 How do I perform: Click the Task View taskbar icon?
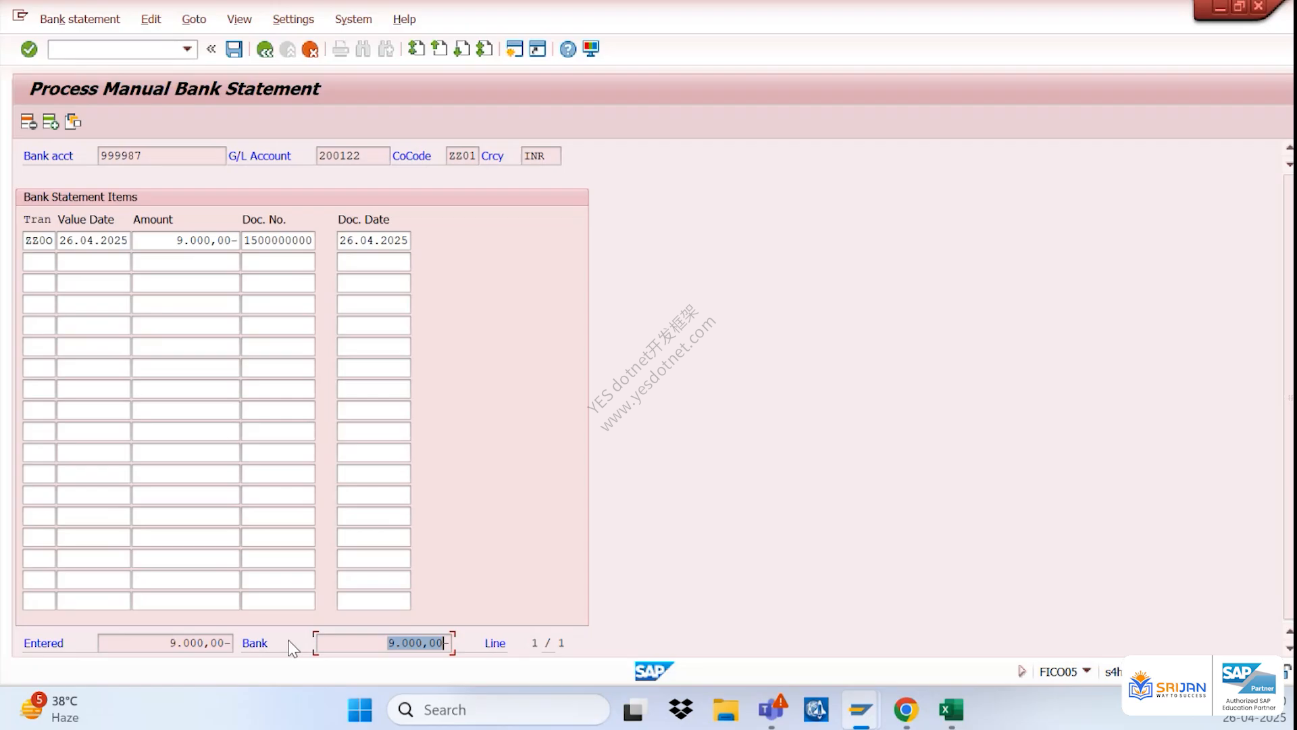click(x=633, y=710)
